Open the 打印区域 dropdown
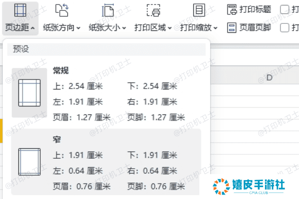The height and width of the screenshot is (199, 299). pos(170,28)
